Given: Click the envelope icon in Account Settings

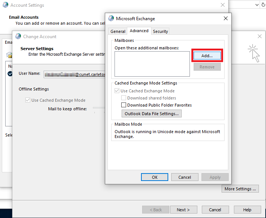Looking at the screenshot, I should click(x=9, y=55).
